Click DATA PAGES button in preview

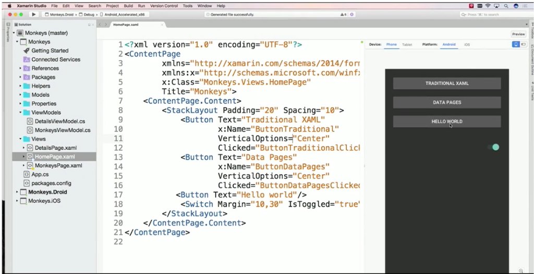tap(447, 102)
